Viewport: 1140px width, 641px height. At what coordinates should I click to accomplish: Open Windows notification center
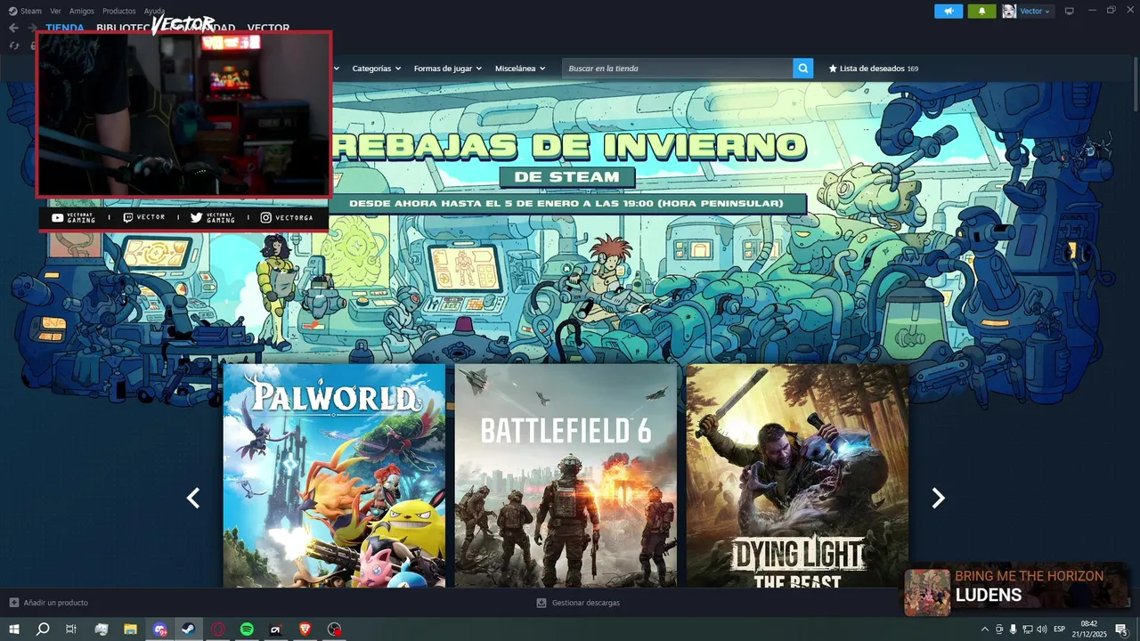coord(1121,629)
